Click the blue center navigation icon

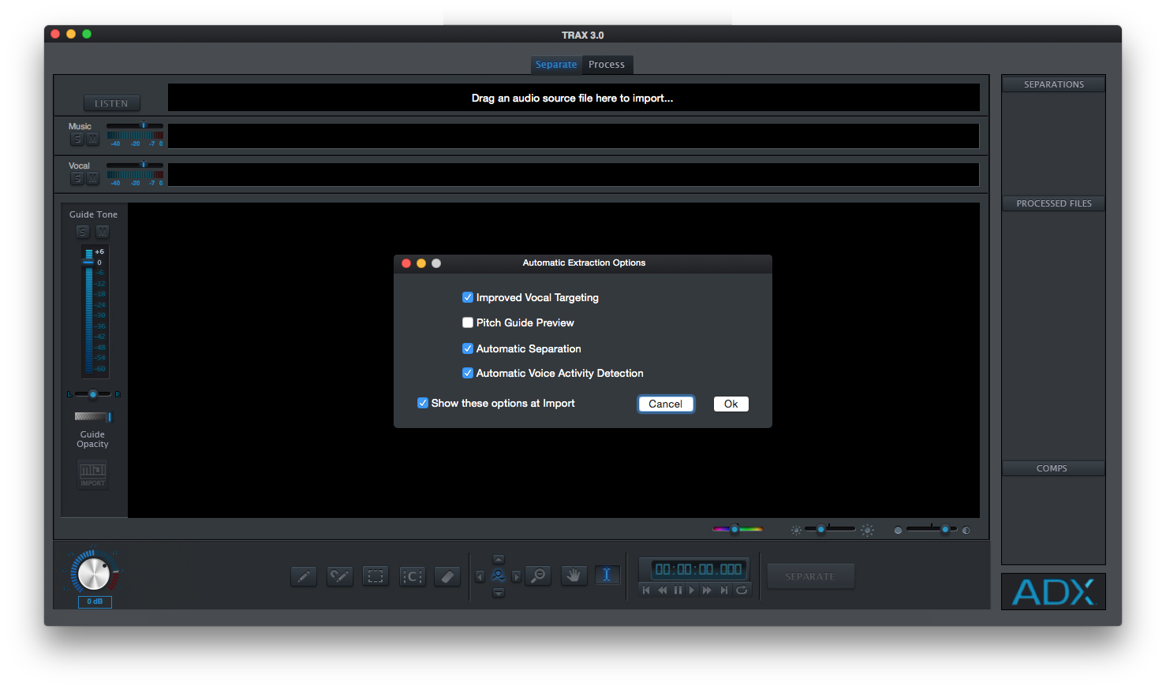(x=499, y=575)
